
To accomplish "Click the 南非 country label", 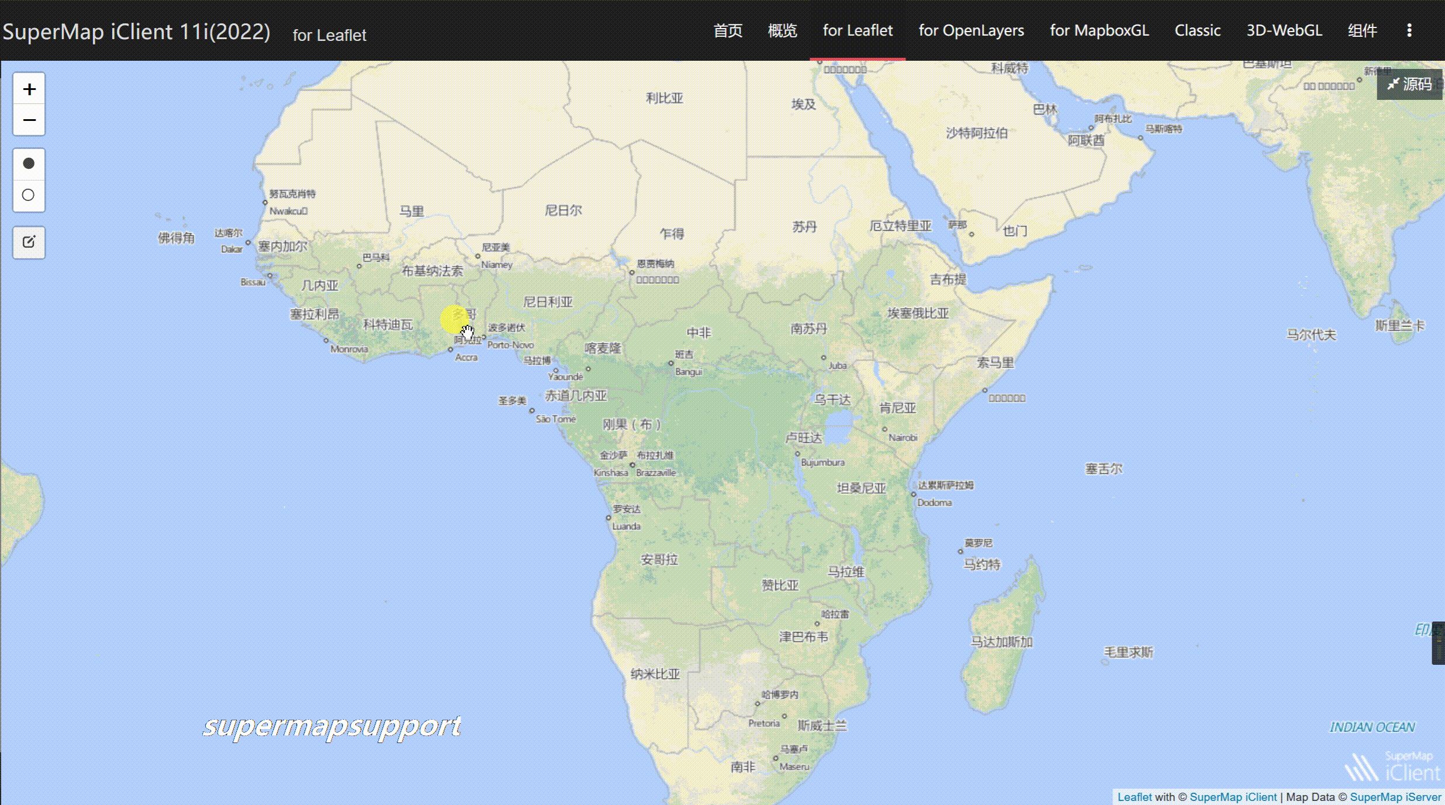I will coord(742,766).
